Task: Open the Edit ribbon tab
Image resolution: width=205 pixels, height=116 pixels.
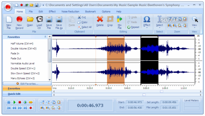Action: (41, 12)
